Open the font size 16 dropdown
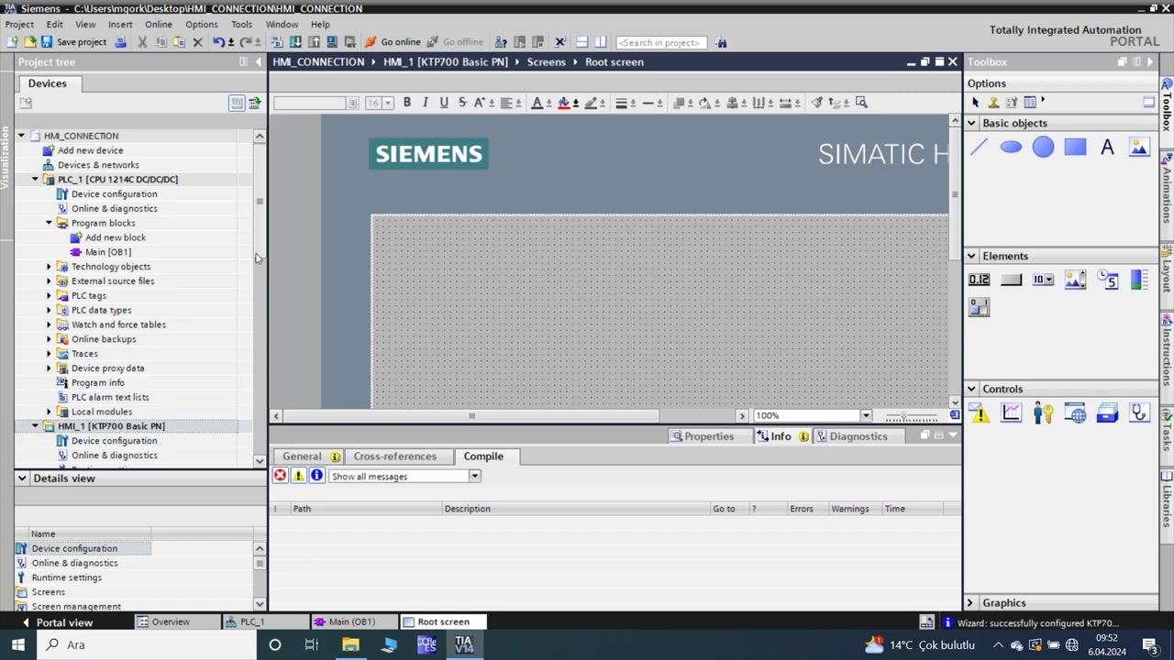 click(x=388, y=103)
